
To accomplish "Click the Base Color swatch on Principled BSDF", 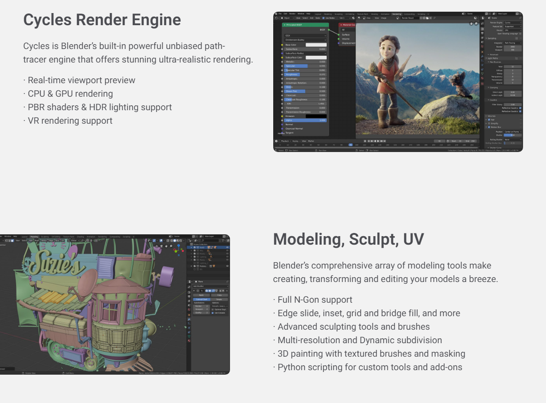I will [316, 45].
